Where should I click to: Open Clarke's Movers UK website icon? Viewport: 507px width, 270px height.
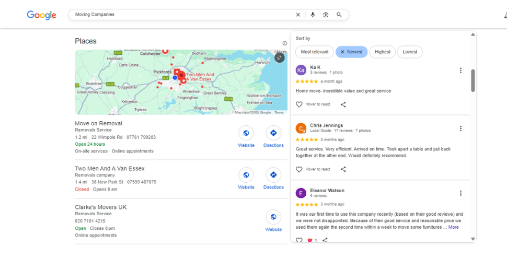pos(273,217)
